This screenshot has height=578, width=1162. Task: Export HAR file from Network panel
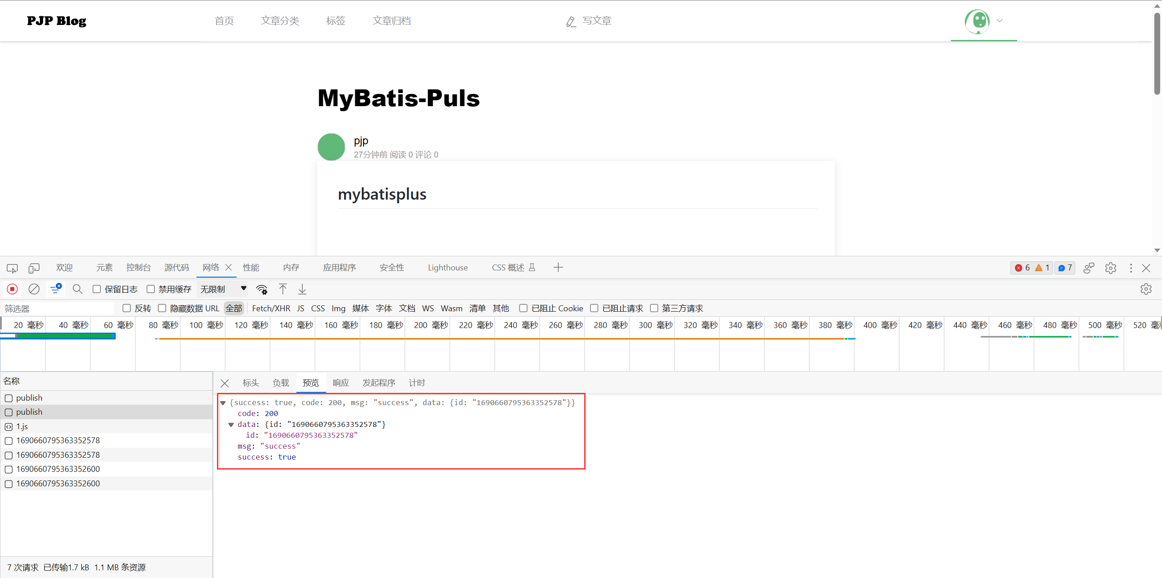302,289
